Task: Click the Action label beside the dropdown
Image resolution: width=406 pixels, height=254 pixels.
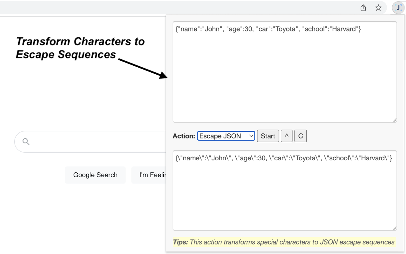Action: click(184, 136)
